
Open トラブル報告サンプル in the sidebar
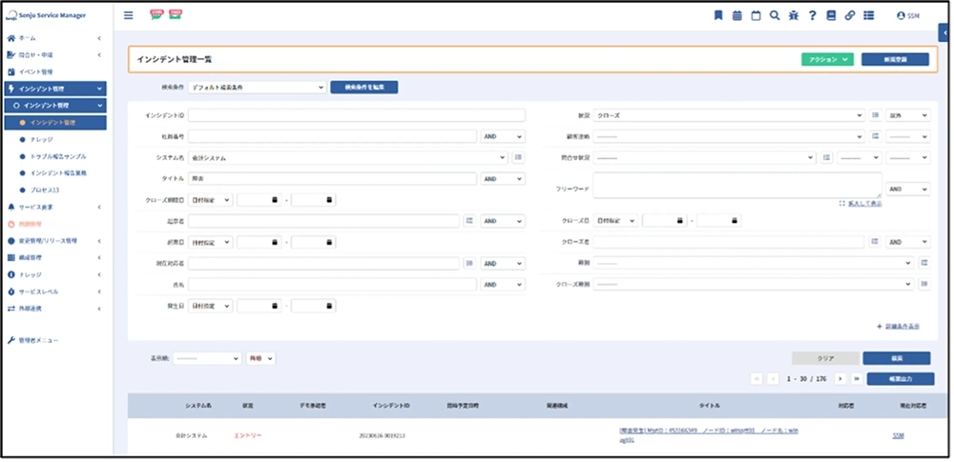point(58,156)
